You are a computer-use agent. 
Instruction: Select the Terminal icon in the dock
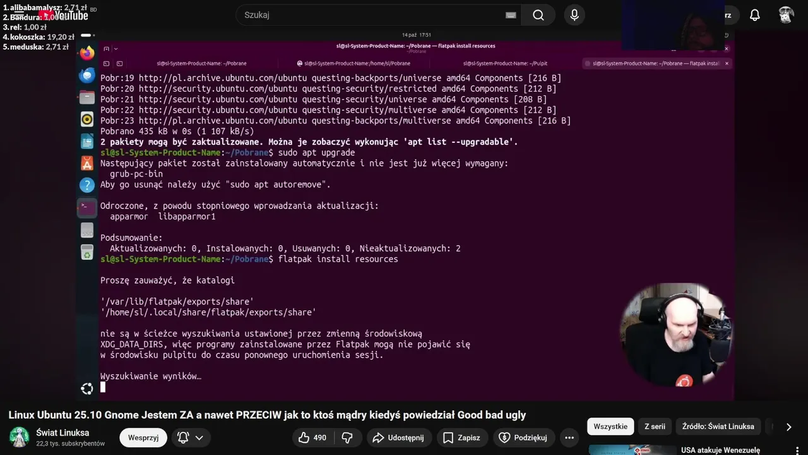pyautogui.click(x=87, y=207)
